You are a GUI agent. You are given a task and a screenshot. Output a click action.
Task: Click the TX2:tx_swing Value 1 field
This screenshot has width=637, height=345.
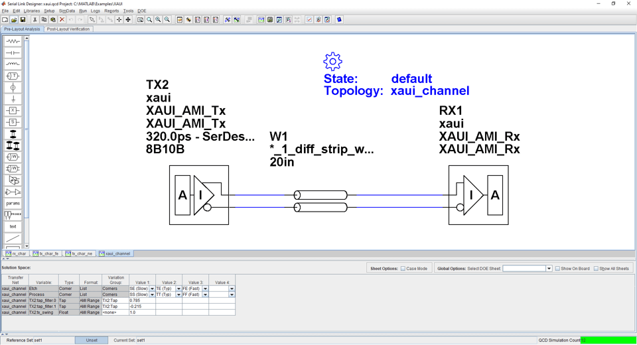141,312
